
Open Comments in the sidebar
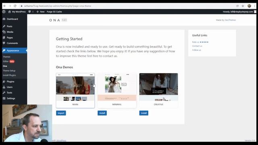tap(12, 43)
